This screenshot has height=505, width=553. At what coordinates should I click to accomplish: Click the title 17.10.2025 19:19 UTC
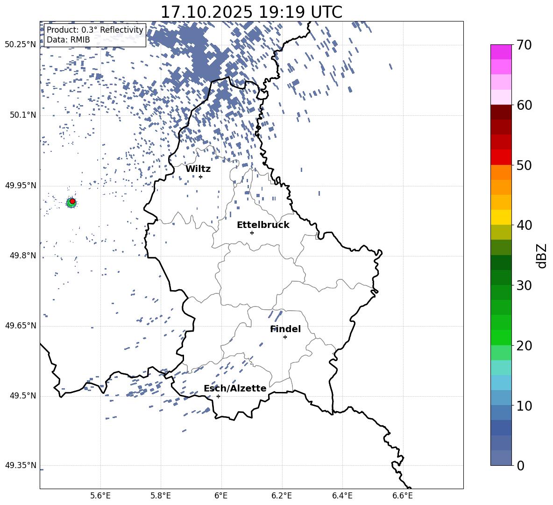pos(251,12)
